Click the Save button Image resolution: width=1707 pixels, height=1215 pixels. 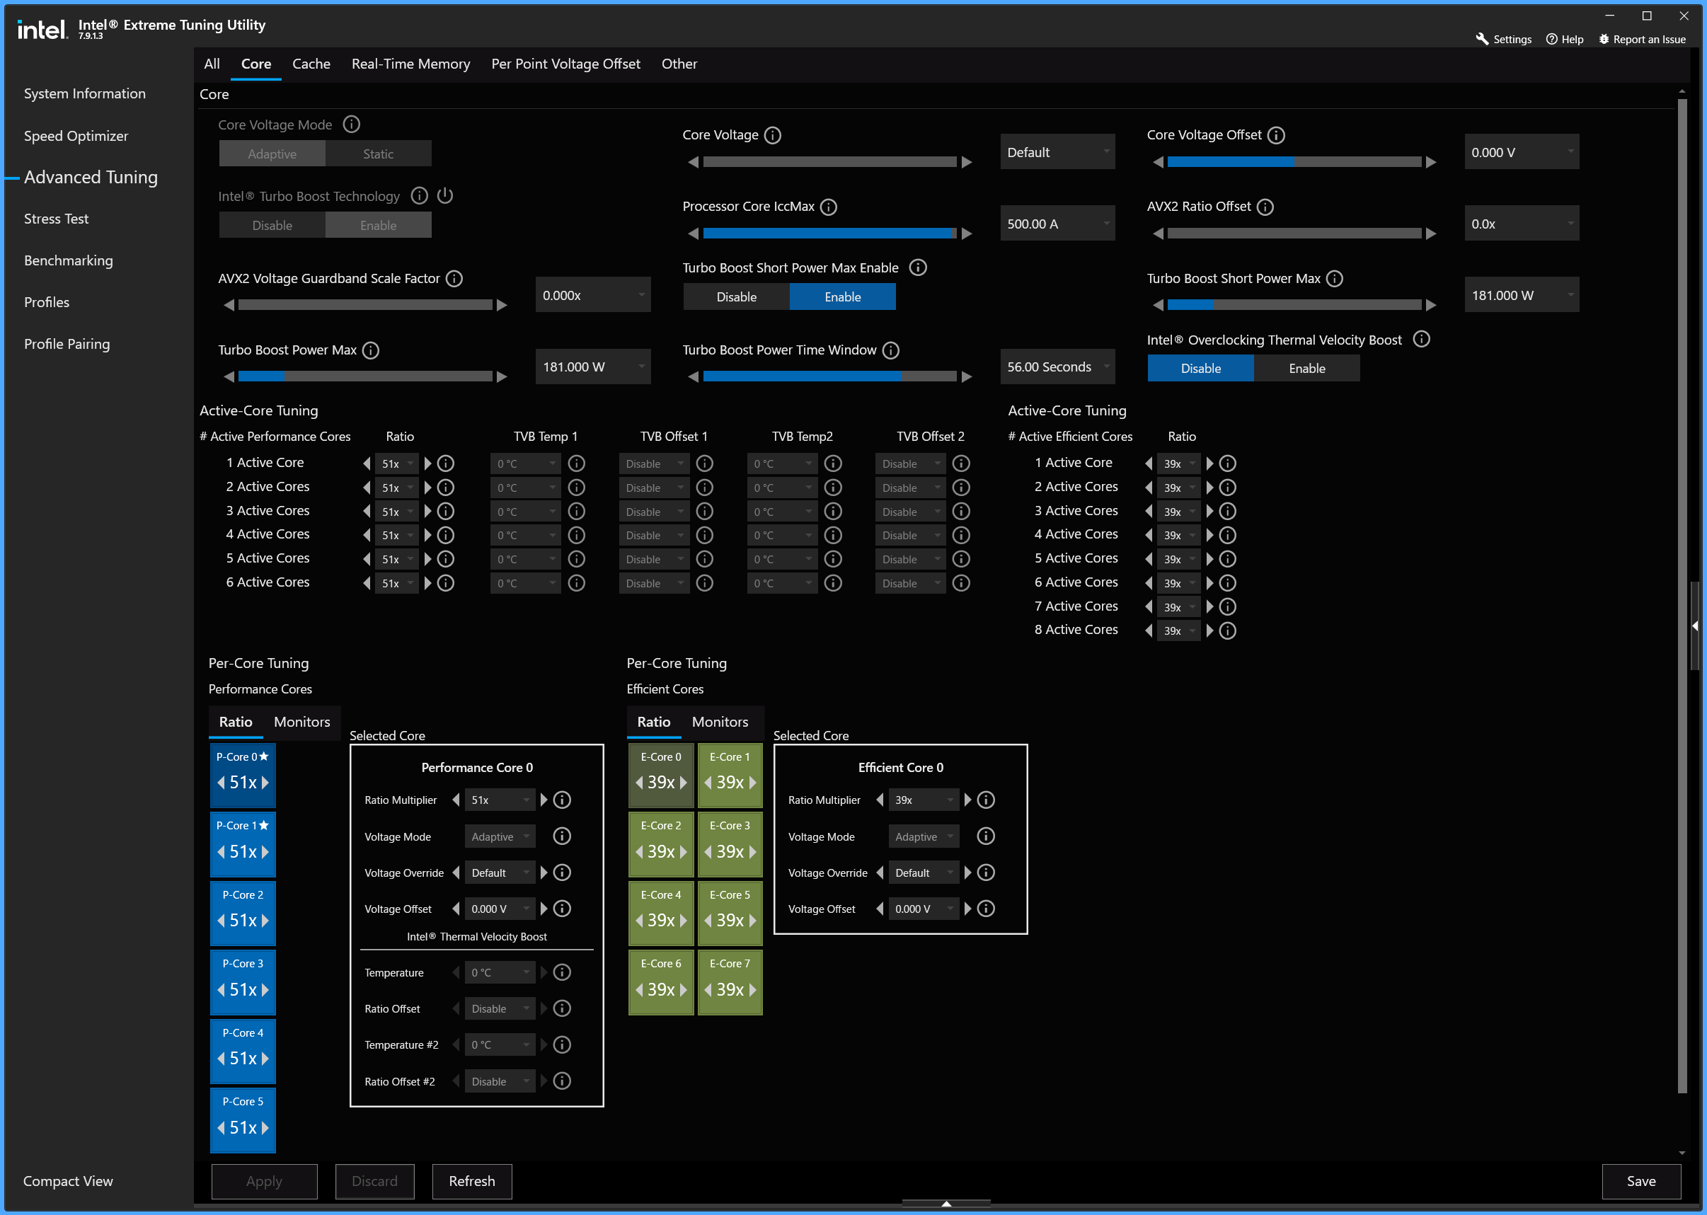pos(1641,1181)
